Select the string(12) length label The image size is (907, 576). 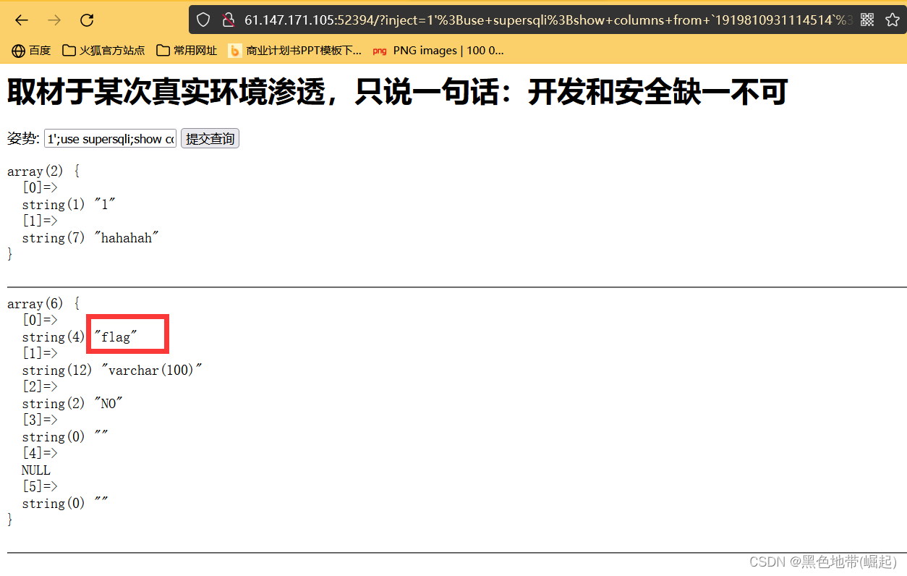(x=57, y=370)
